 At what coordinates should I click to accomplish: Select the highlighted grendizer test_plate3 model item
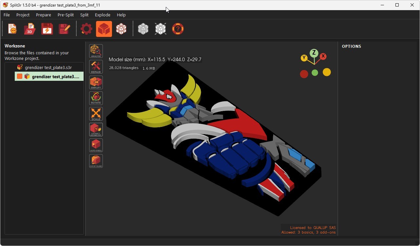(49, 77)
